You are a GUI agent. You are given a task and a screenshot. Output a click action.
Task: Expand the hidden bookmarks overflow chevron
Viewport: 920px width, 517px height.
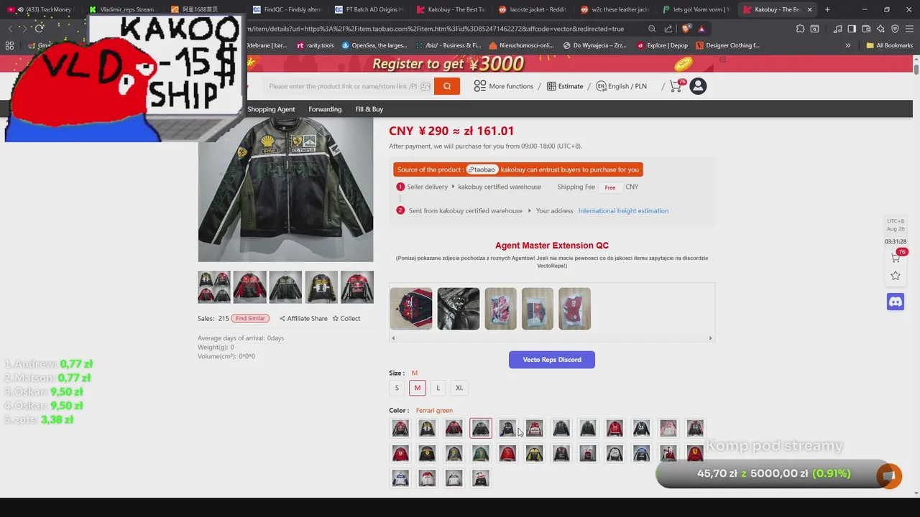coord(847,45)
